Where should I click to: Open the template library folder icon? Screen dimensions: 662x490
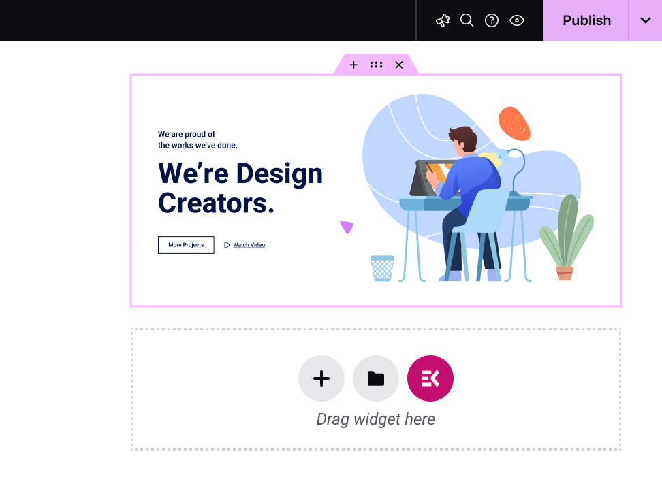376,378
